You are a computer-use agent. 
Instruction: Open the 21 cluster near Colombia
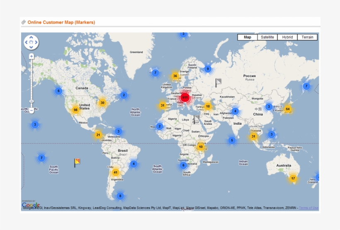click(98, 135)
